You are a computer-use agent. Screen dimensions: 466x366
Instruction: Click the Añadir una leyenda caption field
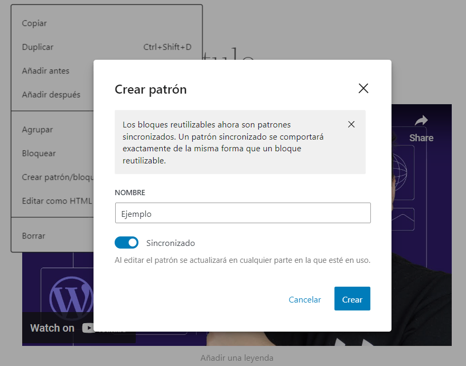click(237, 358)
